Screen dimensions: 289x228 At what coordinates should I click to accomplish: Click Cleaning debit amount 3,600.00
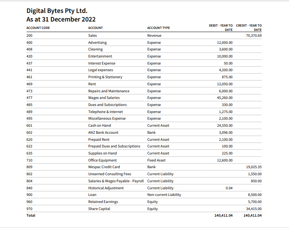tap(226, 49)
